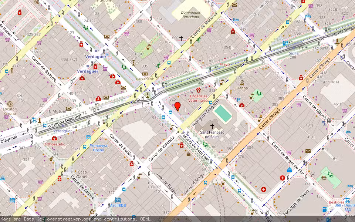355x222 pixels.
Task: Select the bicycle rental icon beside the brown monument
Action: click(34, 120)
